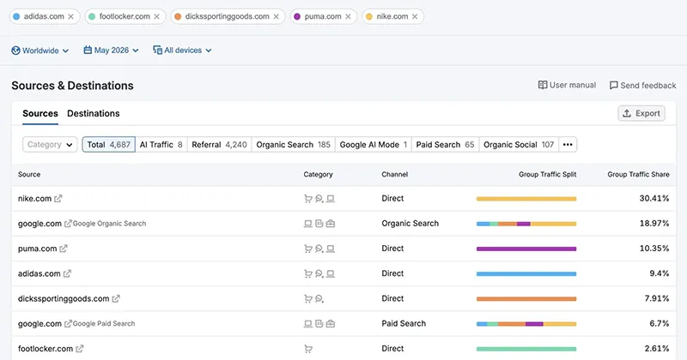Open nike.com external link icon
687x360 pixels.
click(58, 199)
